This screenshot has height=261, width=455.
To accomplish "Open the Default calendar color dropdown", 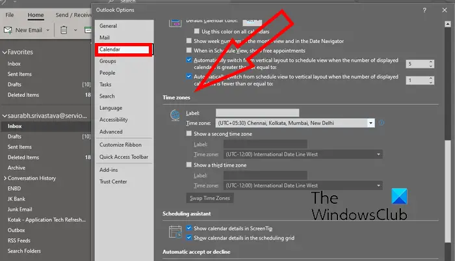I will coord(252,21).
